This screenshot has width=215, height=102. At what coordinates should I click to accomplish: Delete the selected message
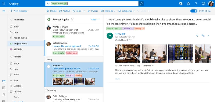point(51,11)
